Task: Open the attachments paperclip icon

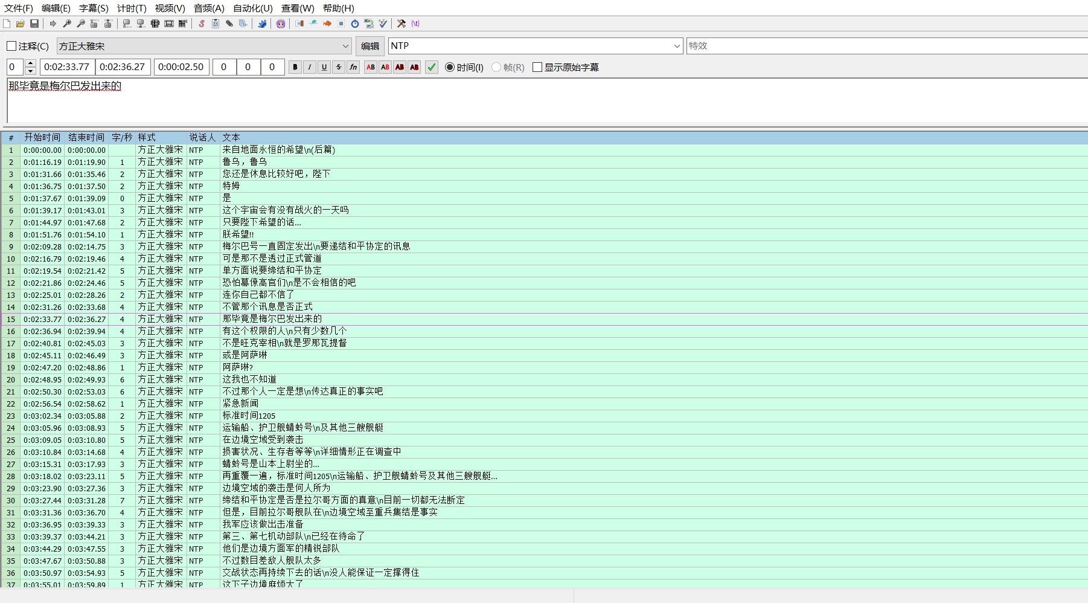Action: pos(229,24)
